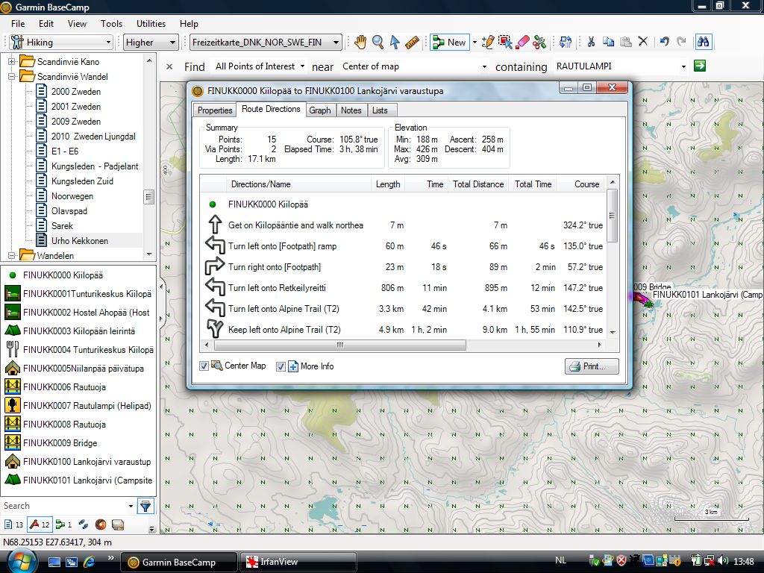Uncheck the Center Map checkbox

point(204,366)
